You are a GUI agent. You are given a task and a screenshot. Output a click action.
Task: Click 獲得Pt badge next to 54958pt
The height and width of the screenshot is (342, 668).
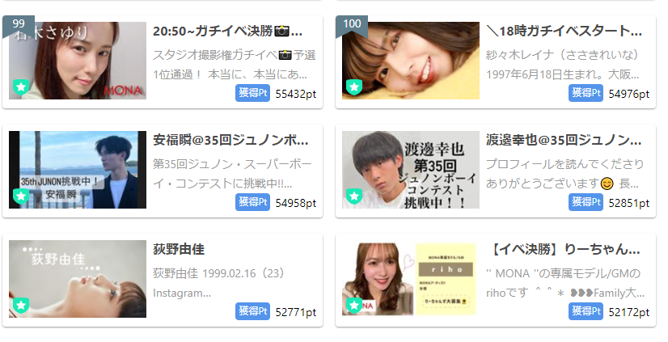[252, 202]
